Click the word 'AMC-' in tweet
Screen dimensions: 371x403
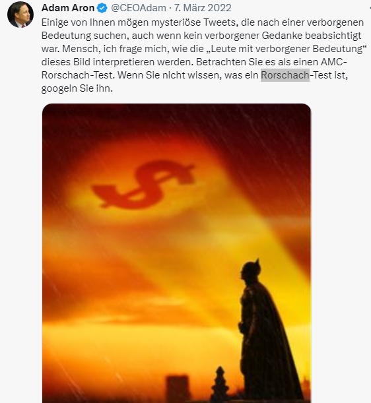click(x=333, y=62)
